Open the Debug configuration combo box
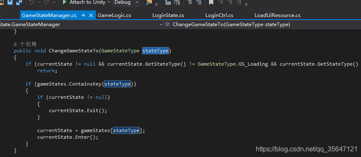 point(126,2)
